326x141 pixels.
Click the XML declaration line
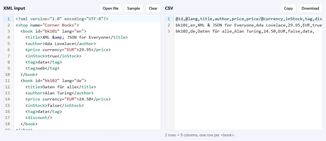(87, 19)
